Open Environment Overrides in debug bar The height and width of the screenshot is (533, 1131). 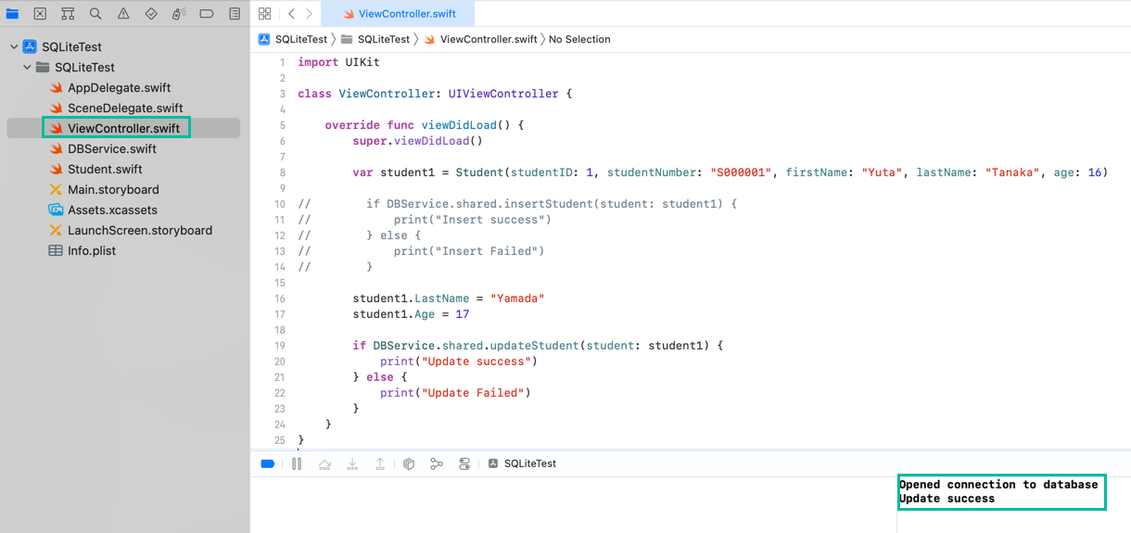click(464, 463)
